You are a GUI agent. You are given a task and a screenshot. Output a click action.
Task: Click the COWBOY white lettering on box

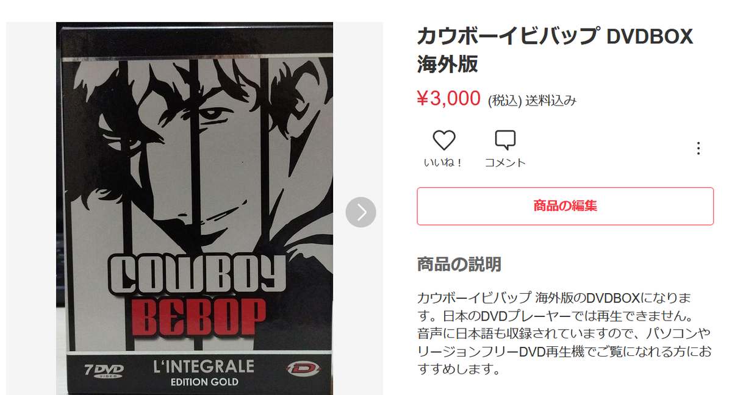coord(196,274)
